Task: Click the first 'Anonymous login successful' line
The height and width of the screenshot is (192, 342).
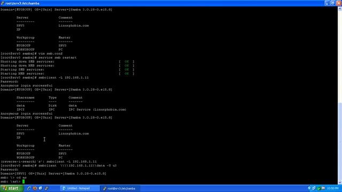Action: [x=26, y=85]
